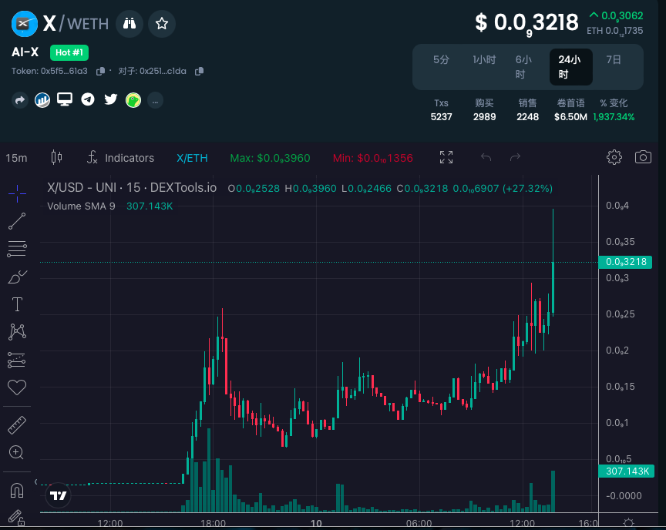This screenshot has height=530, width=666.
Task: Open the project's Telegram channel
Action: 87,99
